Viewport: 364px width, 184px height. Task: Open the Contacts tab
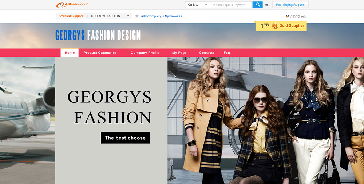pyautogui.click(x=207, y=53)
